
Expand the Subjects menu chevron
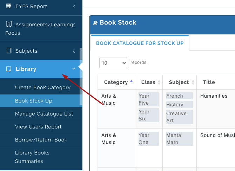74,51
